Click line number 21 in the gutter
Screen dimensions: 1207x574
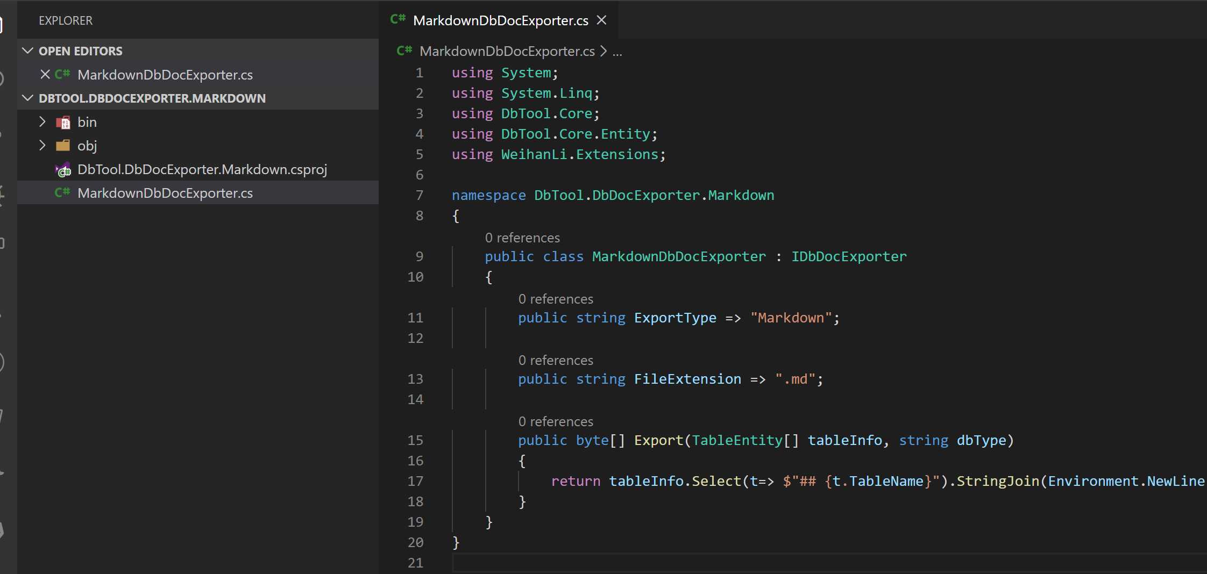coord(415,563)
